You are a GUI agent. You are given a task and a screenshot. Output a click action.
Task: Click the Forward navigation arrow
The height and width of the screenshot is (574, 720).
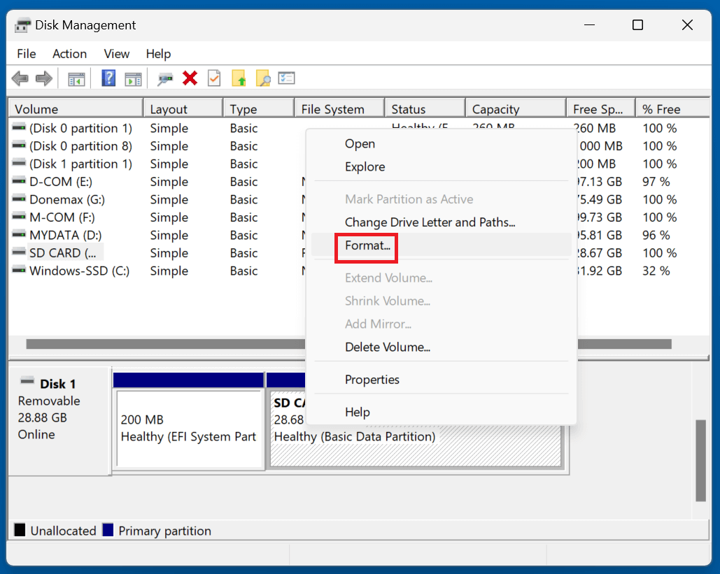[43, 78]
